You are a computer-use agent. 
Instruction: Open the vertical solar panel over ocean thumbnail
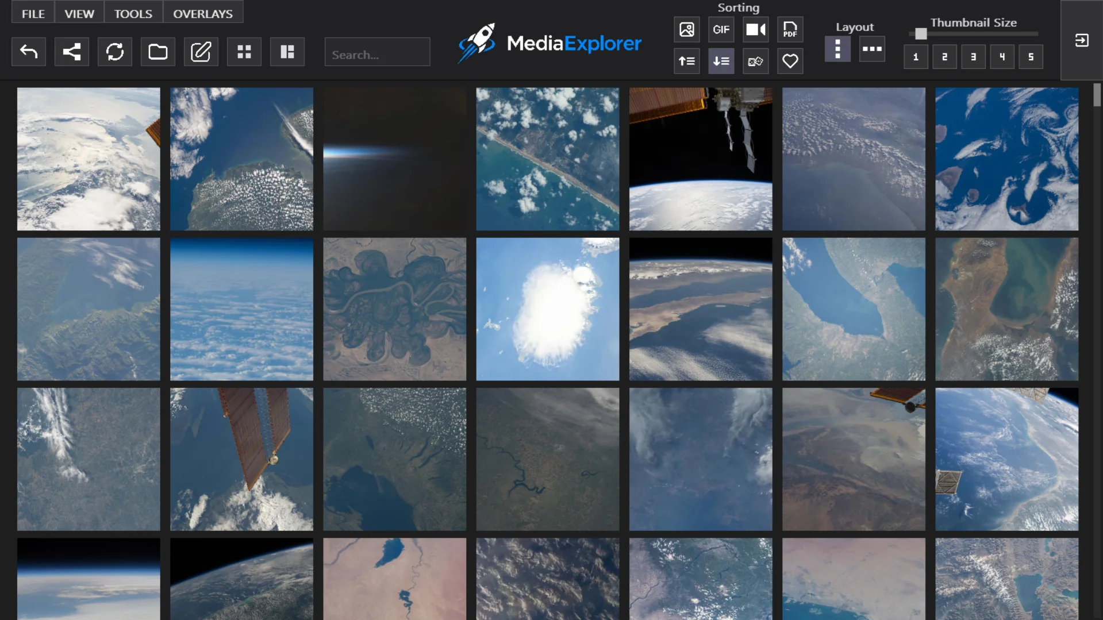click(x=241, y=459)
